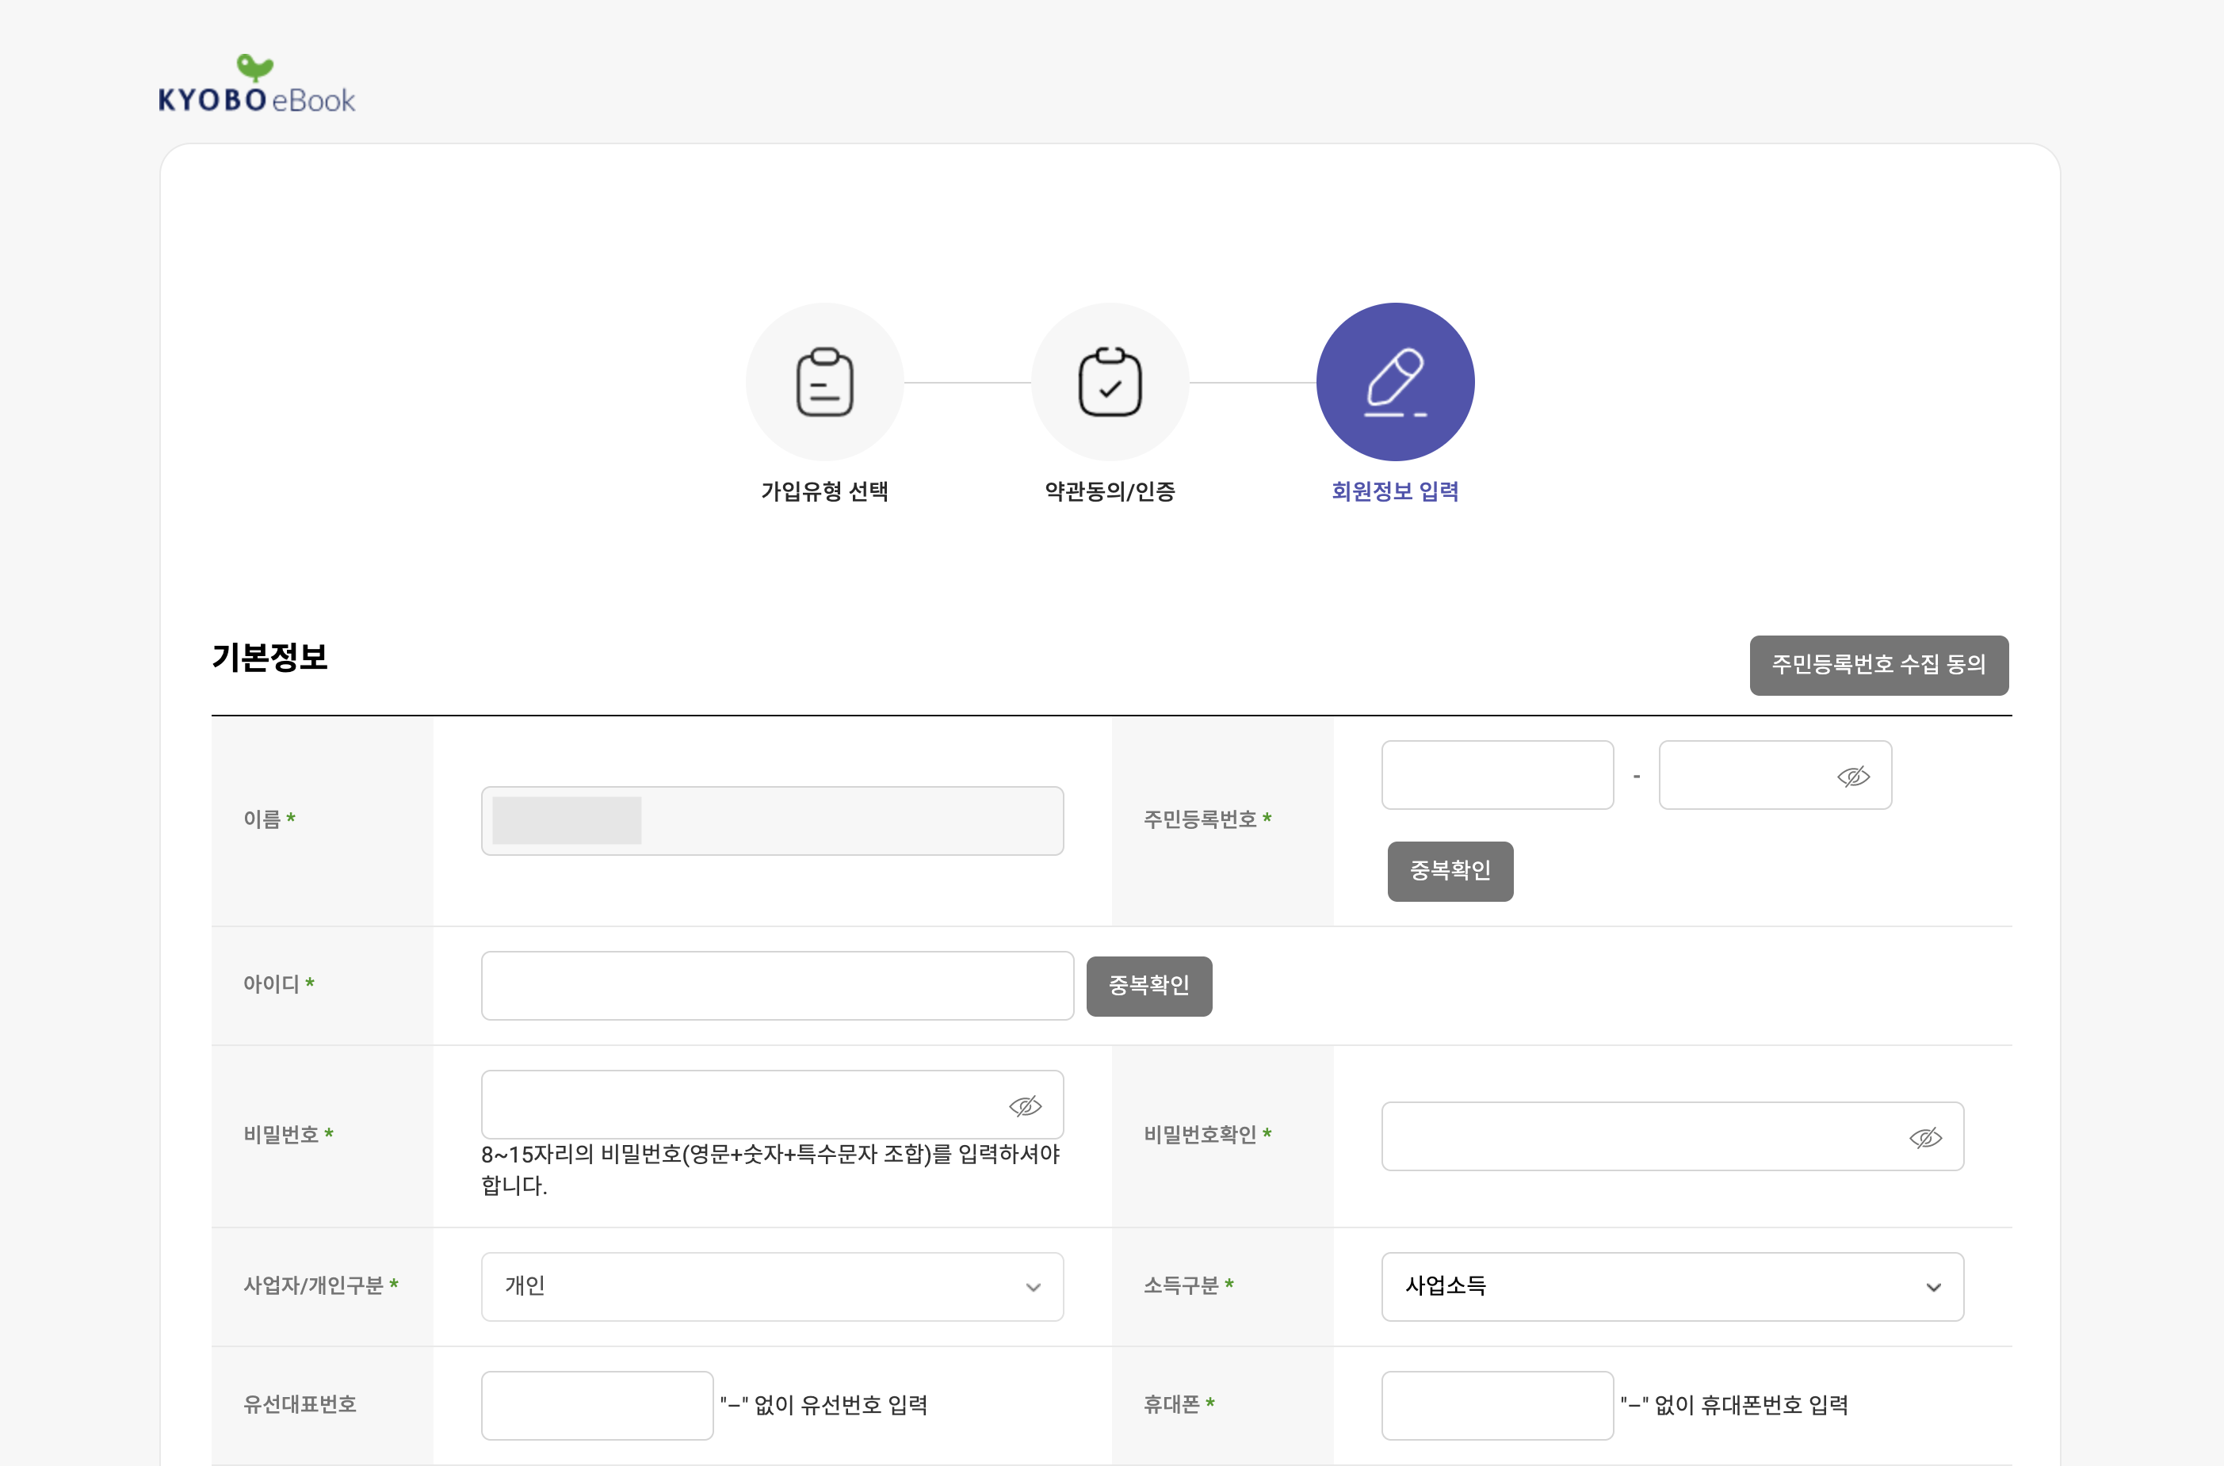Click the 아이디 input field
2224x1466 pixels.
click(x=777, y=986)
